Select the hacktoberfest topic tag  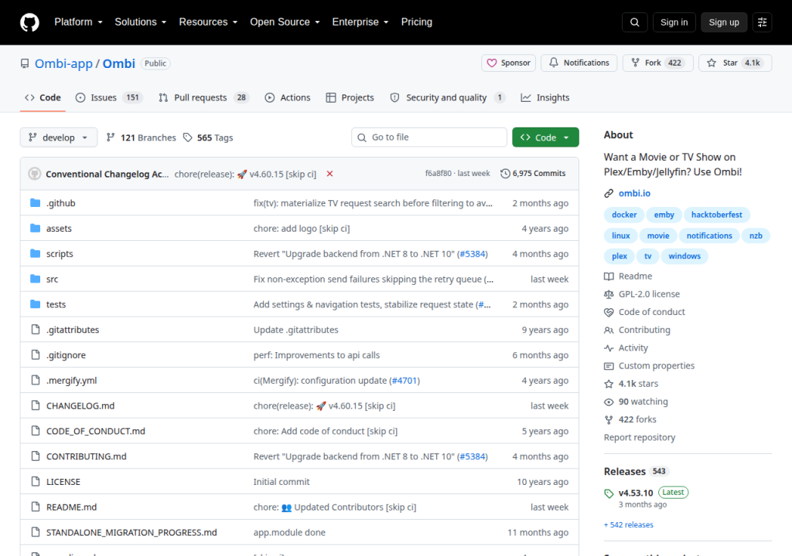click(717, 215)
